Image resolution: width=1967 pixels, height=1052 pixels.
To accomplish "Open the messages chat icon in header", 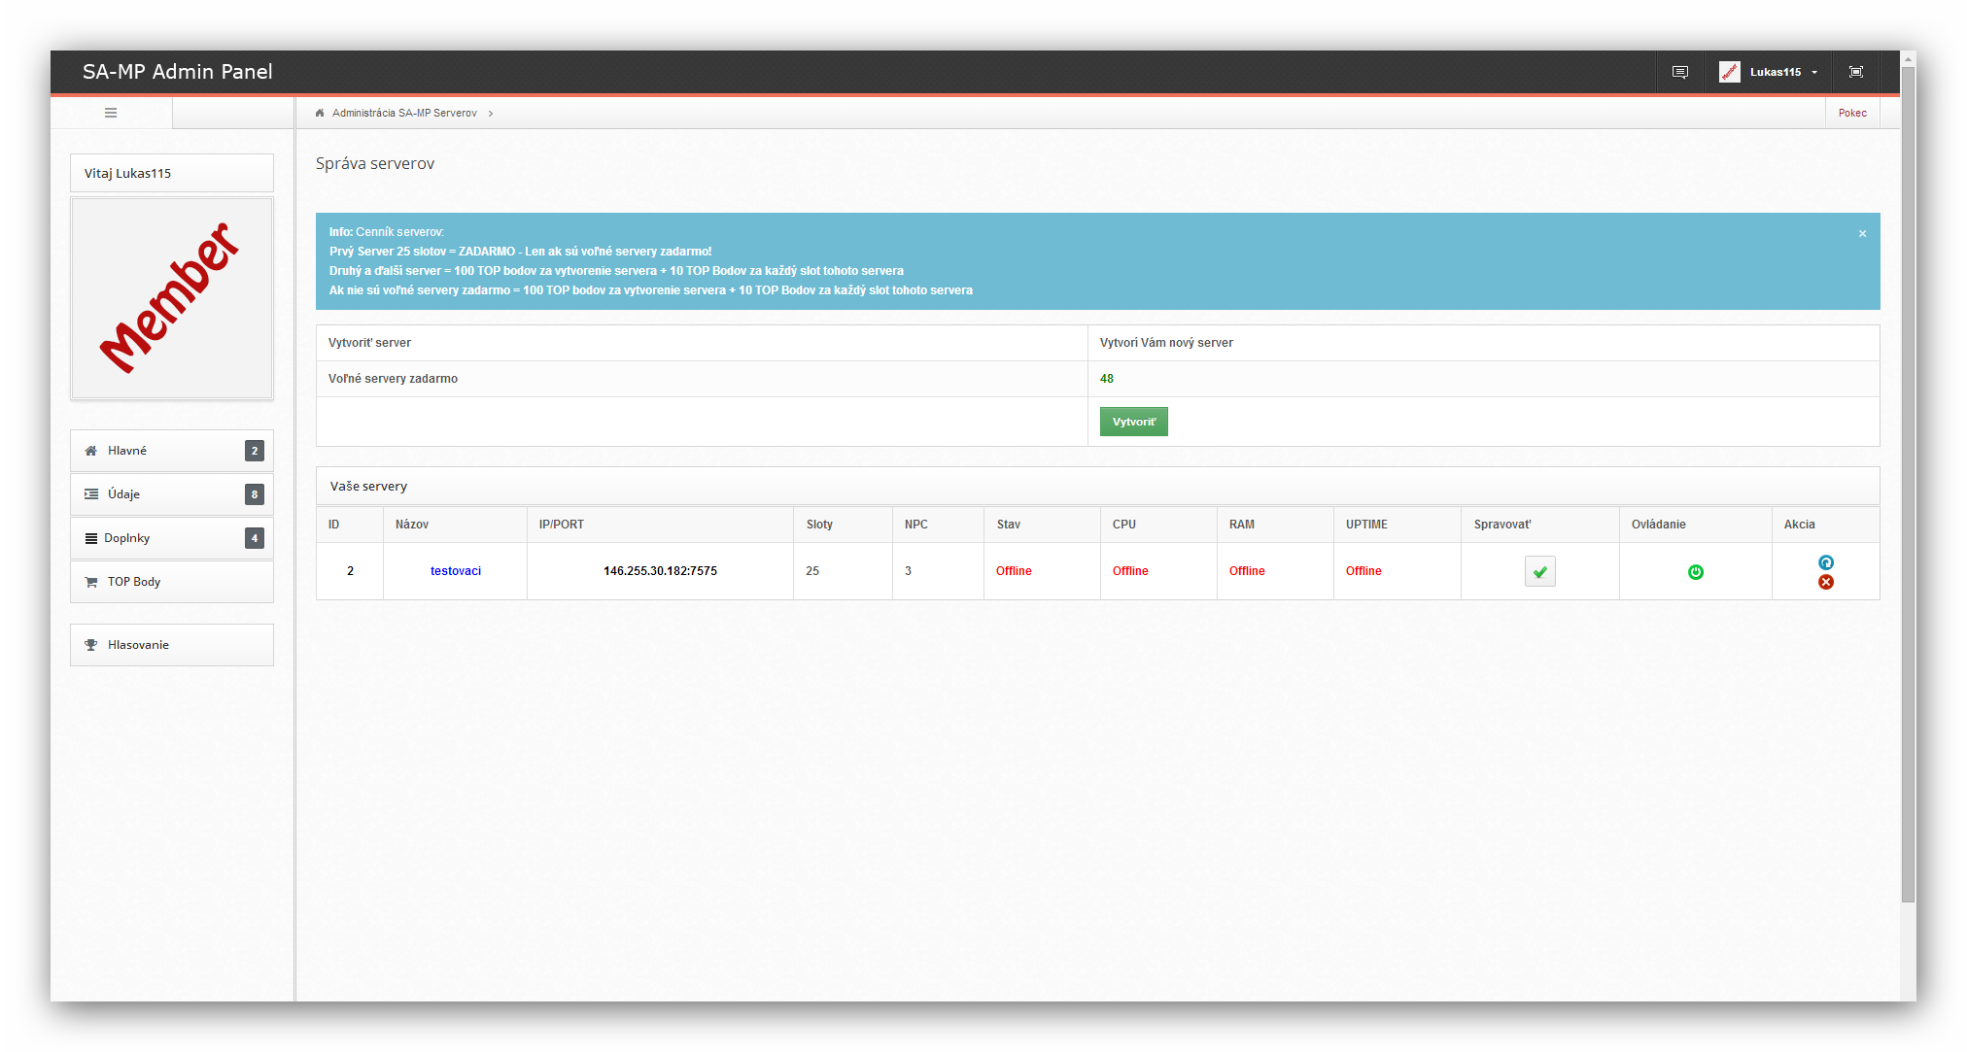I will click(x=1679, y=72).
